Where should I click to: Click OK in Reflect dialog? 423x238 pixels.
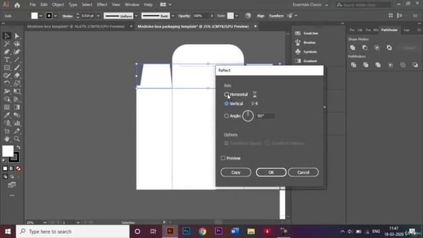pos(271,172)
